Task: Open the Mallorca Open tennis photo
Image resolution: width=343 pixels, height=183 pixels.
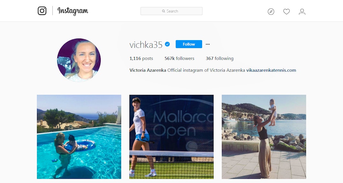Action: click(171, 137)
